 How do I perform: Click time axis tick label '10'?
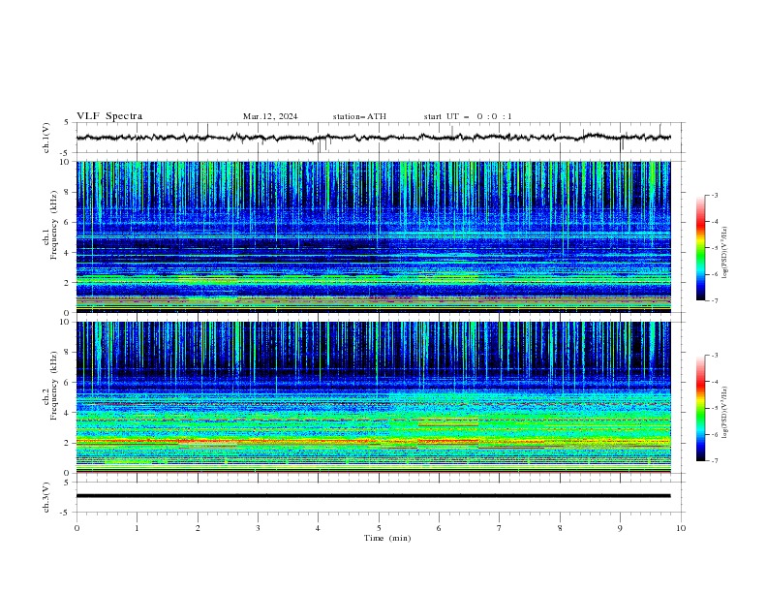[x=681, y=528]
